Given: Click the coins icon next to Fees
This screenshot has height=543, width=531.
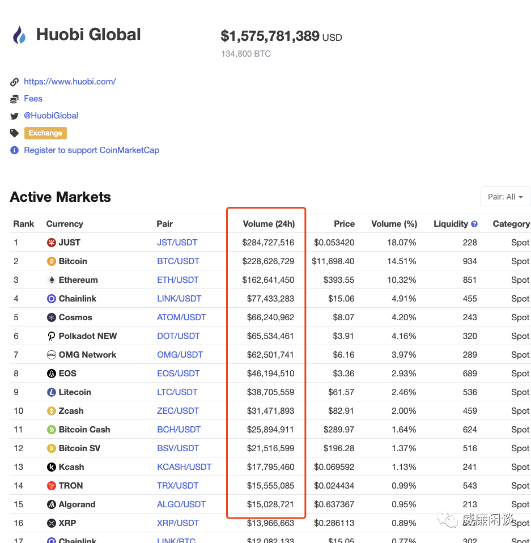Looking at the screenshot, I should (x=14, y=99).
